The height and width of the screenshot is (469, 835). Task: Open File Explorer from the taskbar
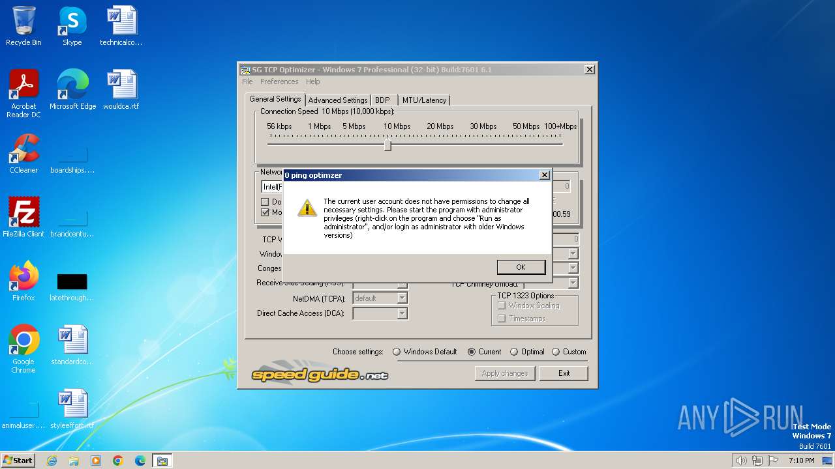click(x=74, y=461)
